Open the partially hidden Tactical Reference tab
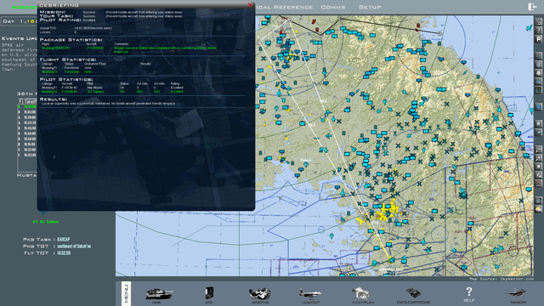This screenshot has height=306, width=544. click(x=285, y=7)
